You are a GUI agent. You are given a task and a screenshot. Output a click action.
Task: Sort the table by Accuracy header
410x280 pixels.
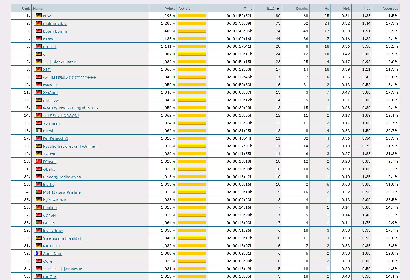(x=390, y=8)
